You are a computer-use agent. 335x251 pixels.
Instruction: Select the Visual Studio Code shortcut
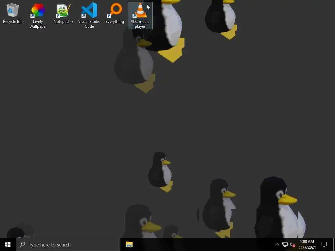click(89, 16)
